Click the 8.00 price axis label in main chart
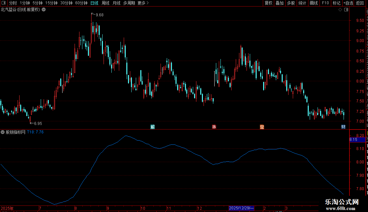 [360, 81]
